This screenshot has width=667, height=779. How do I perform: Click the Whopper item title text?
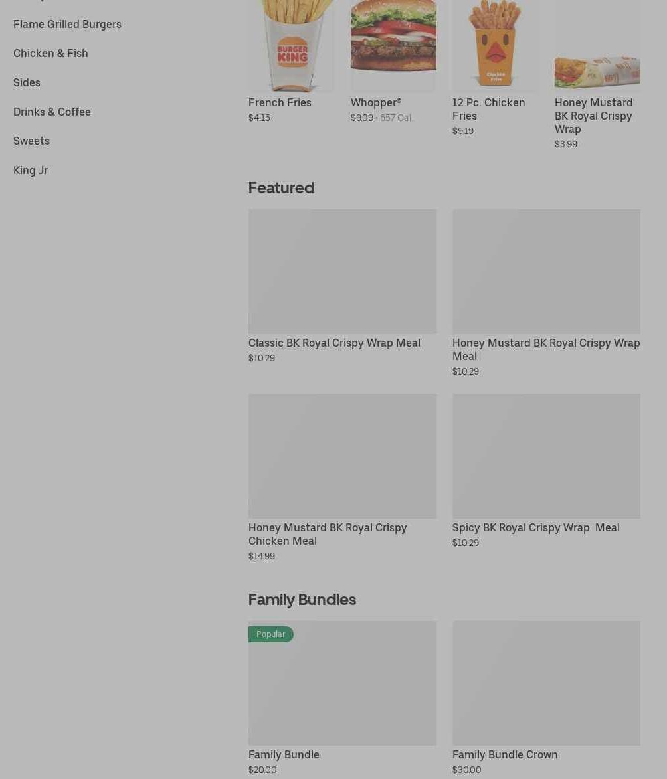376,102
